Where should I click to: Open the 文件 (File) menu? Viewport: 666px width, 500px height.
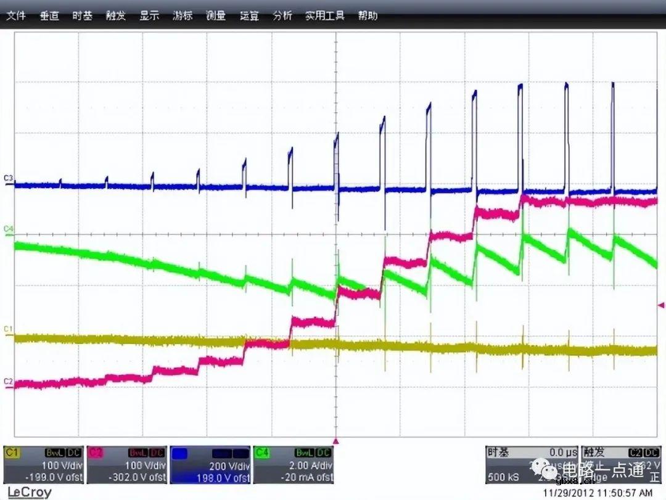(16, 16)
